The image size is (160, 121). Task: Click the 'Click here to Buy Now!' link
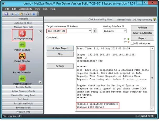pyautogui.click(x=100, y=19)
